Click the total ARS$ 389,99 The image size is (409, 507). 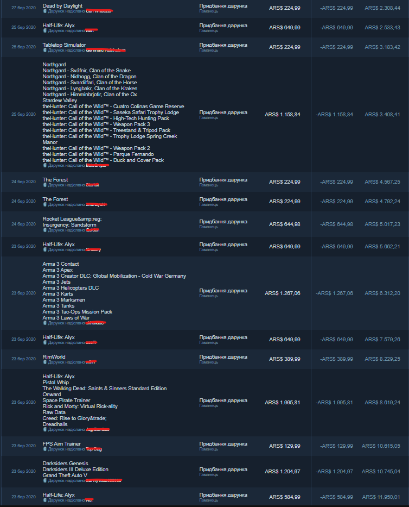point(285,359)
